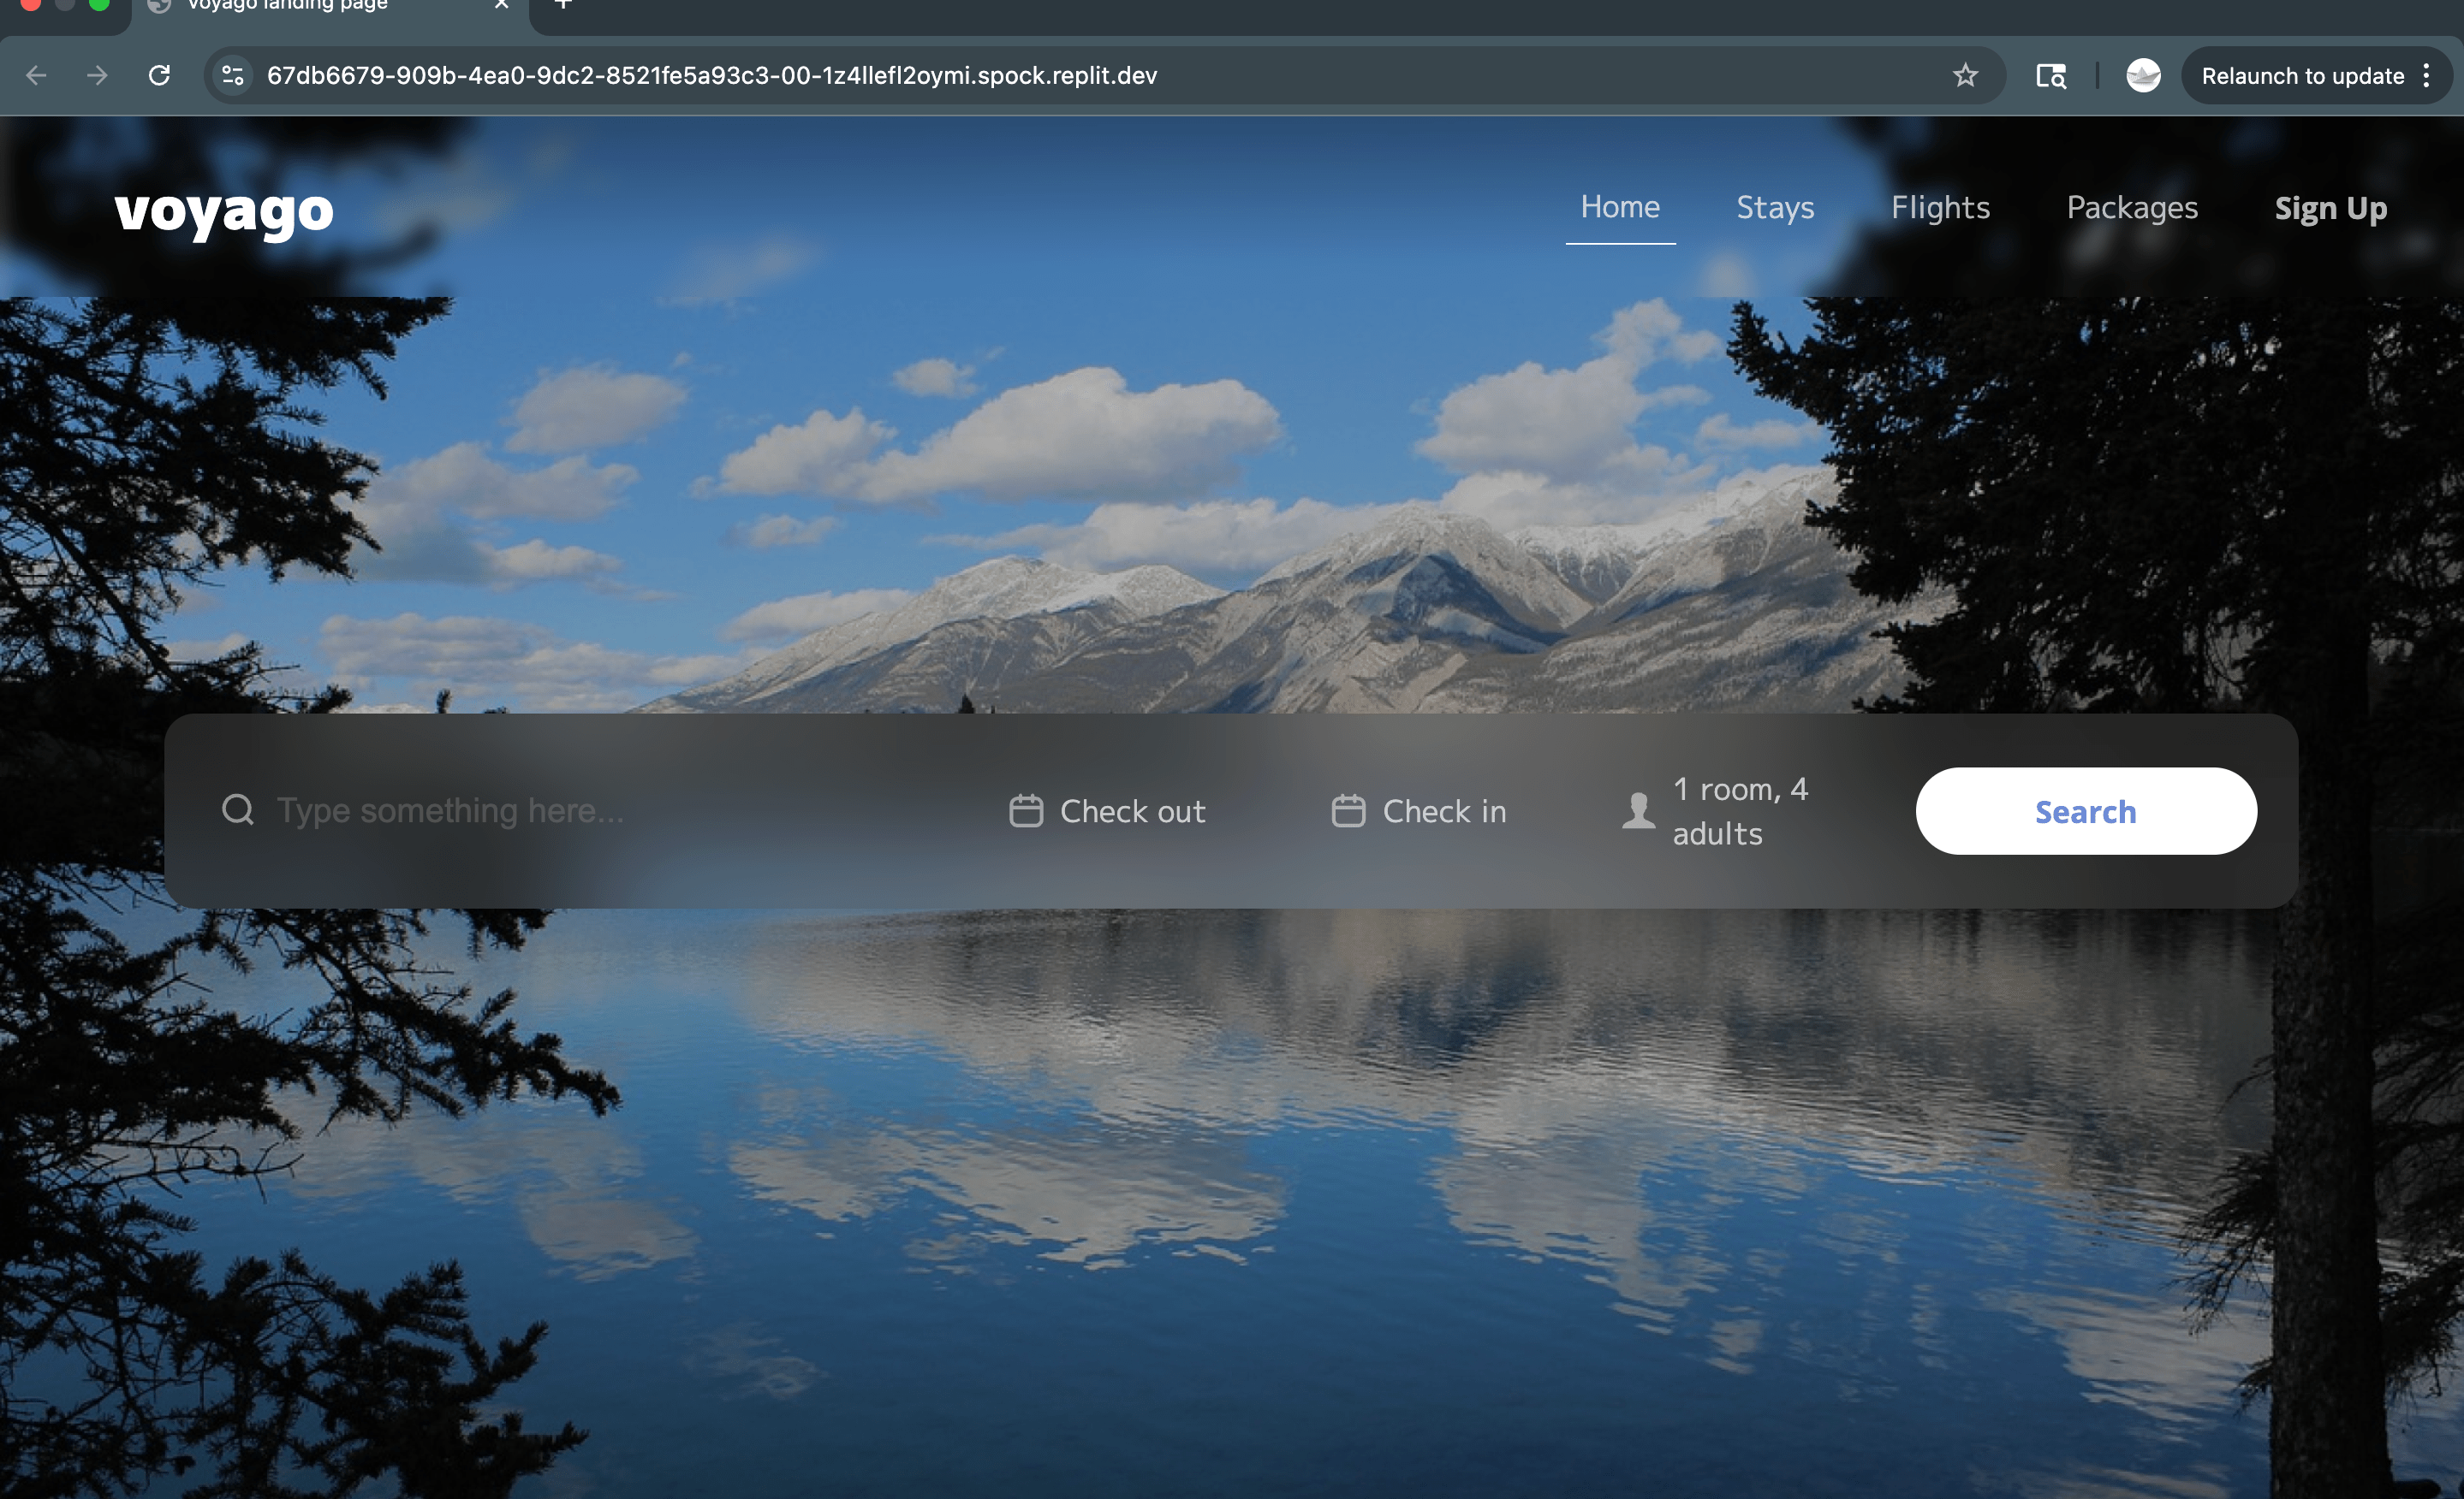The height and width of the screenshot is (1499, 2464).
Task: Open the Stays navigation tab
Action: [1774, 208]
